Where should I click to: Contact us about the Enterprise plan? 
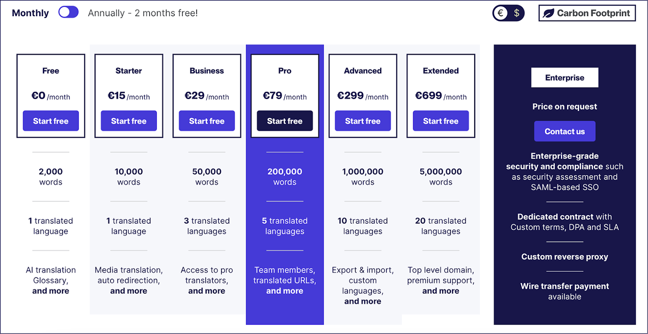[x=565, y=131]
